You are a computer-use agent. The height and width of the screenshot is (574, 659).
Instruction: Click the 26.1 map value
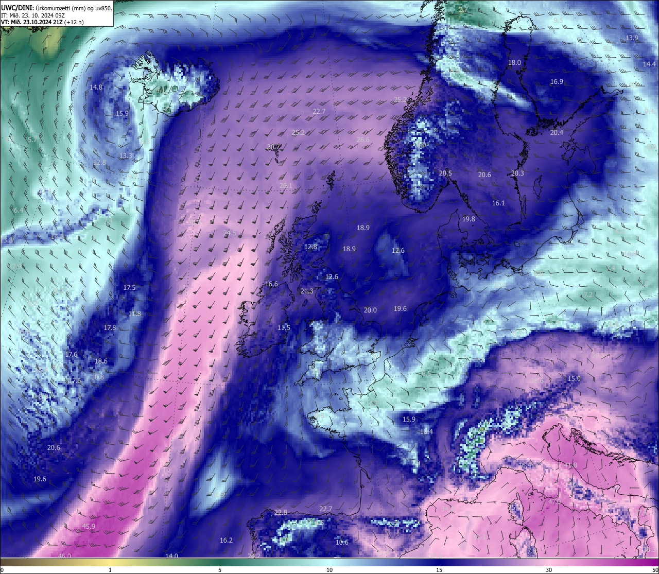coord(286,186)
